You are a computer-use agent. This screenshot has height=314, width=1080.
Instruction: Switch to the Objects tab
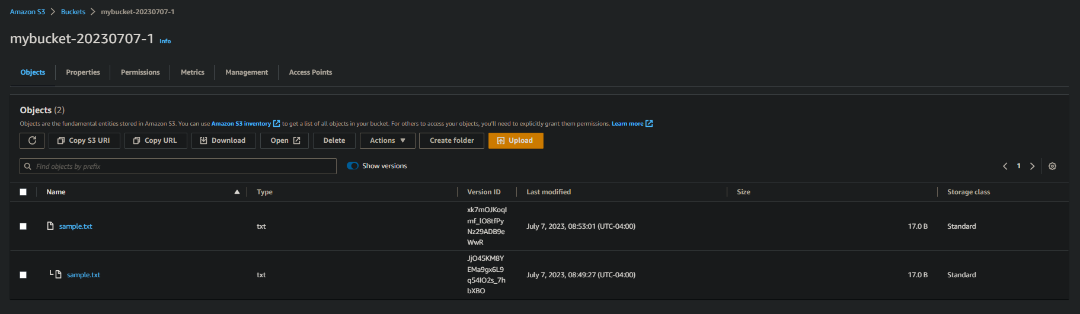pos(33,72)
